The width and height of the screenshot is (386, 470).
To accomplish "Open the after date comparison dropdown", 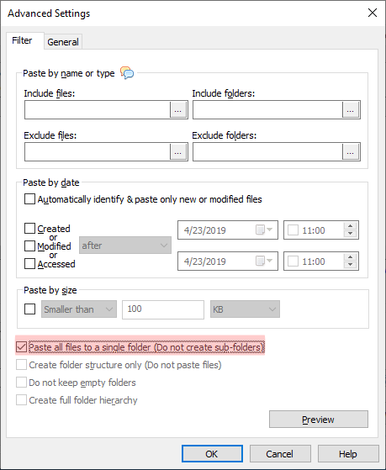I will tap(125, 246).
